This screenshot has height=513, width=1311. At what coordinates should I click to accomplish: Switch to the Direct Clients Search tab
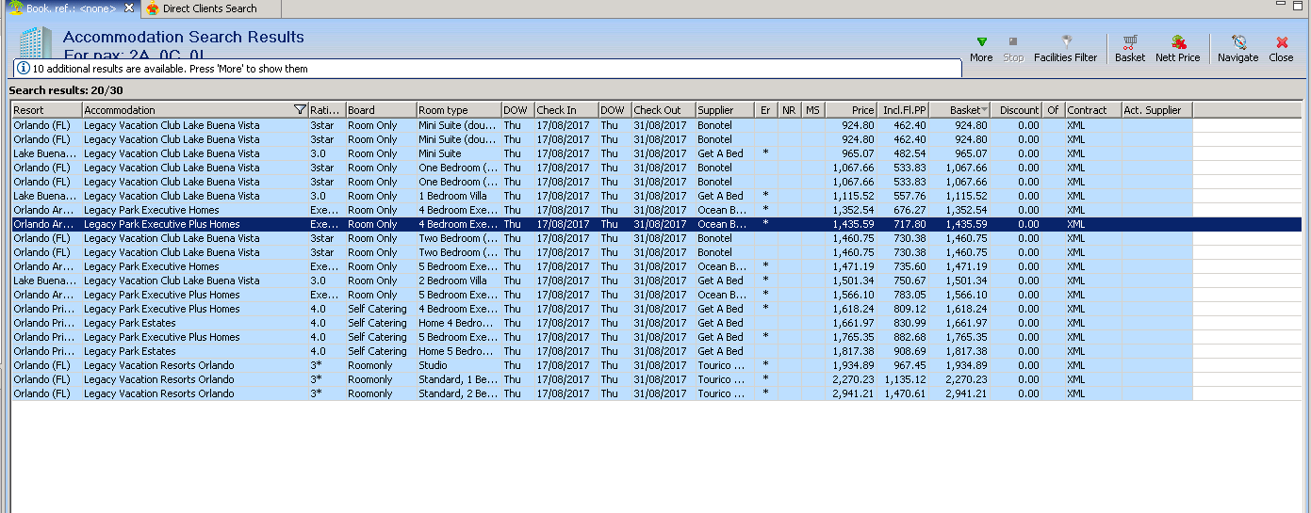coord(209,8)
